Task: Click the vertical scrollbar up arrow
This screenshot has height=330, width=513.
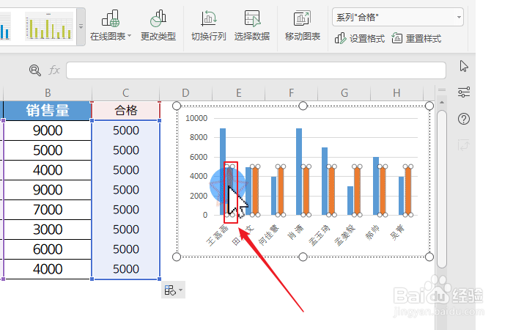Action: 442,103
